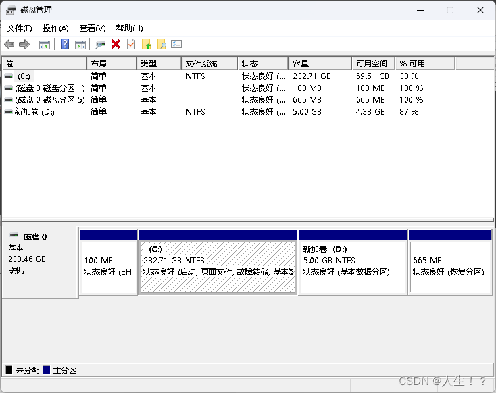Click the Properties checkmark page icon

pos(131,44)
